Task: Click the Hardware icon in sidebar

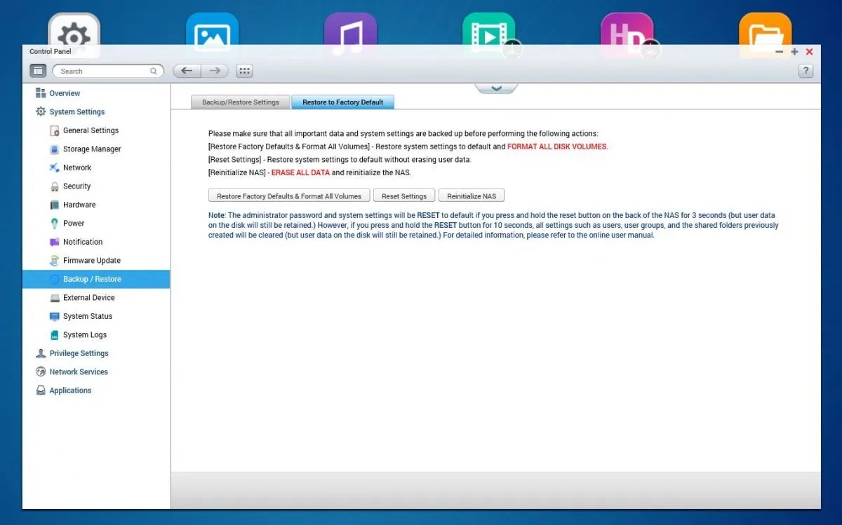Action: coord(55,205)
